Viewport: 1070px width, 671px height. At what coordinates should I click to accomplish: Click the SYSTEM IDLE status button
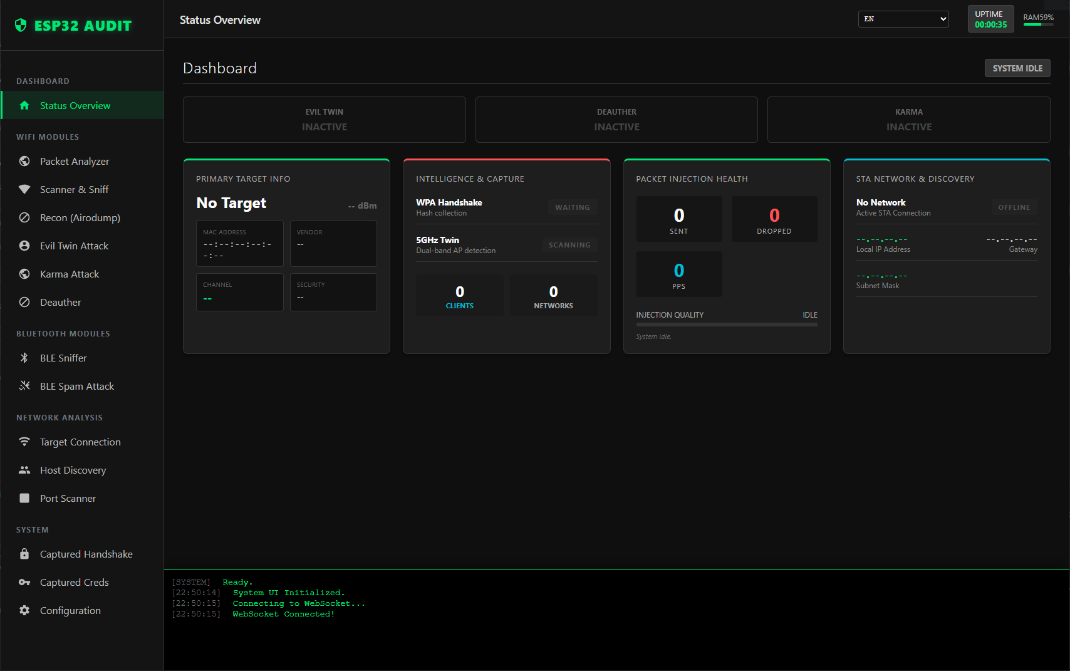[1017, 68]
